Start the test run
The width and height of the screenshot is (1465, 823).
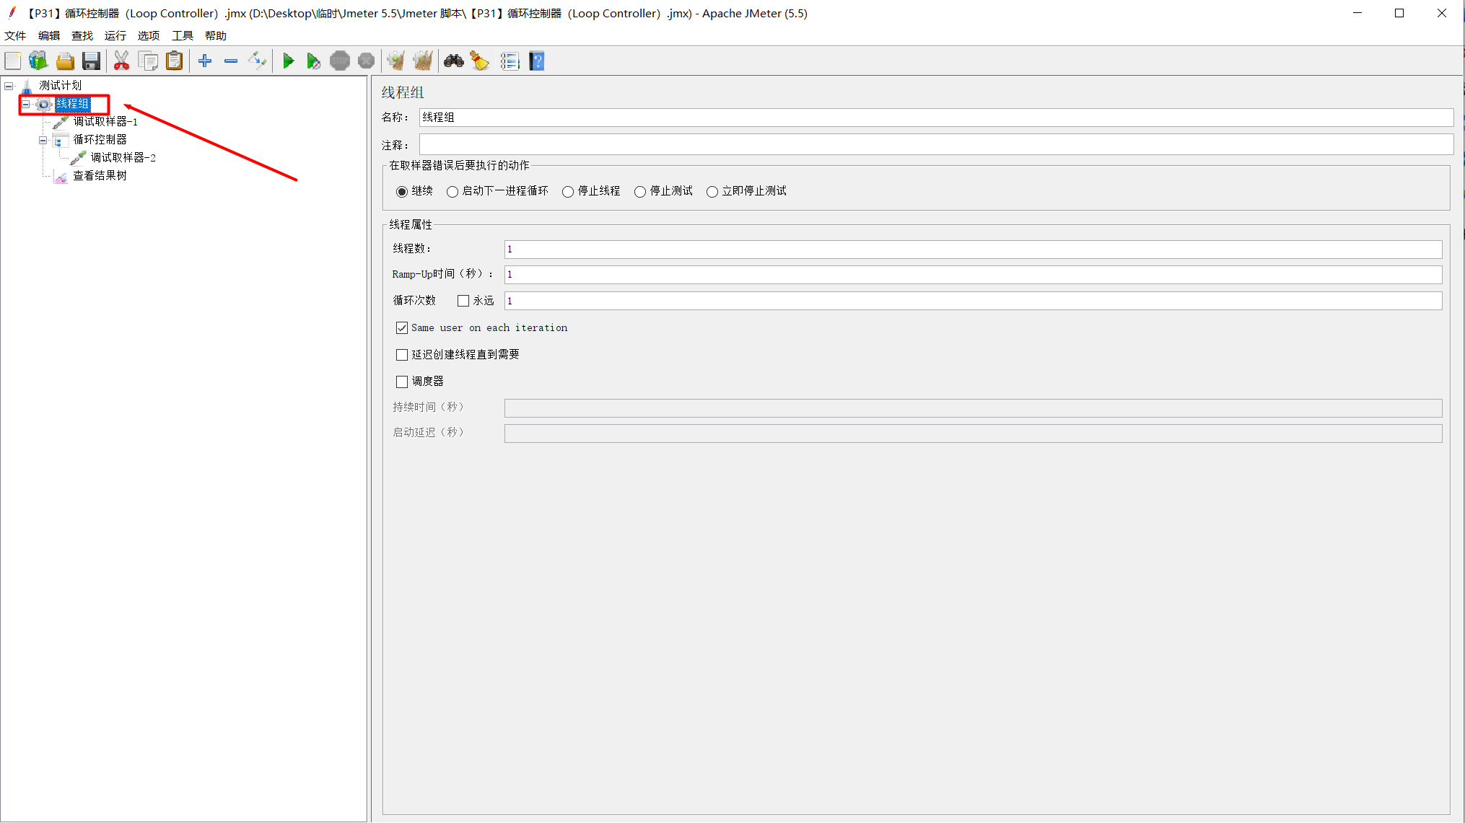coord(288,61)
